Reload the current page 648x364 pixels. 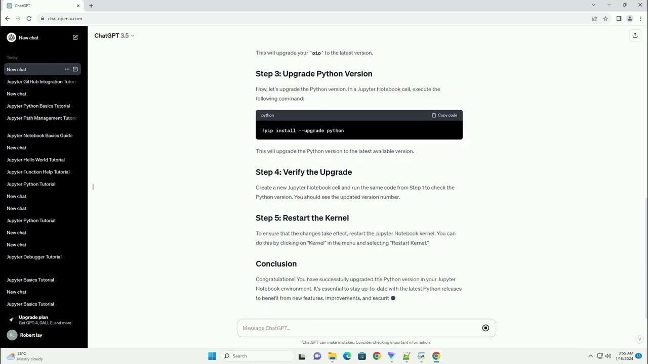29,19
